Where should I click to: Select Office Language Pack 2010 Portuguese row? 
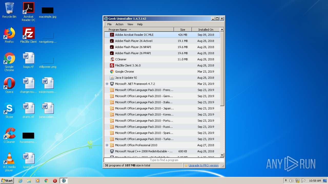click(x=162, y=121)
